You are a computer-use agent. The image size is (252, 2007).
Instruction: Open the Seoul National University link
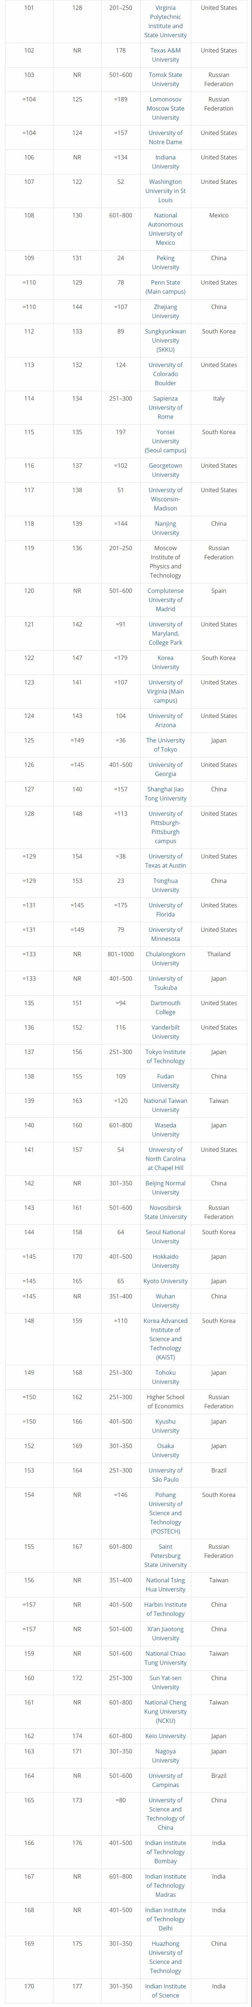(165, 1236)
